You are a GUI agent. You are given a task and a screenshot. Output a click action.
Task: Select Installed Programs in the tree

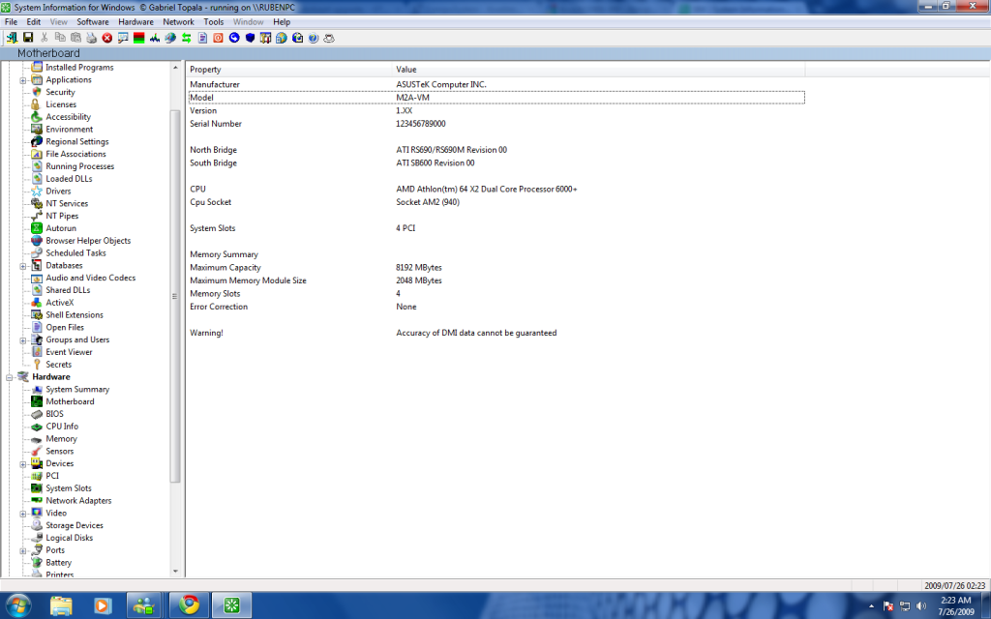(79, 67)
